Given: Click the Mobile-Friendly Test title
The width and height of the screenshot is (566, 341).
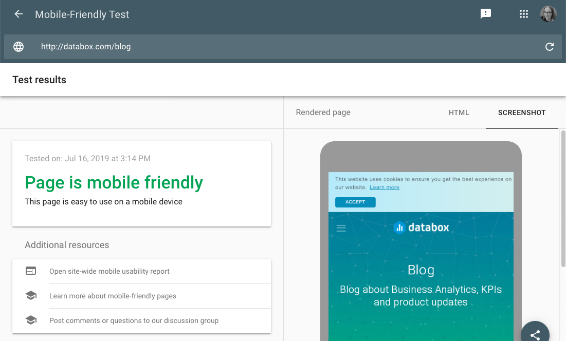Looking at the screenshot, I should (x=82, y=14).
